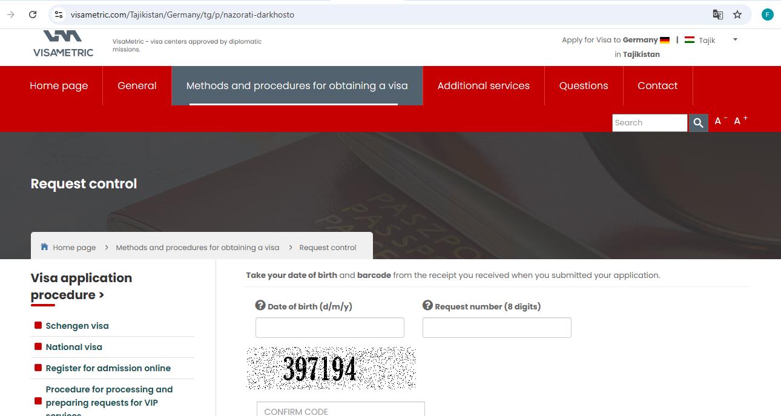This screenshot has width=781, height=416.
Task: Click the site settings icon in address bar
Action: 58,15
